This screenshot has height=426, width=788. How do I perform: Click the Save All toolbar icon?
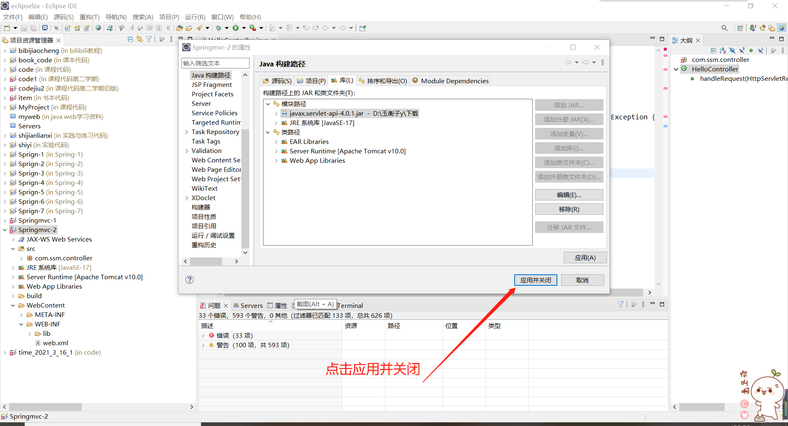coord(33,28)
